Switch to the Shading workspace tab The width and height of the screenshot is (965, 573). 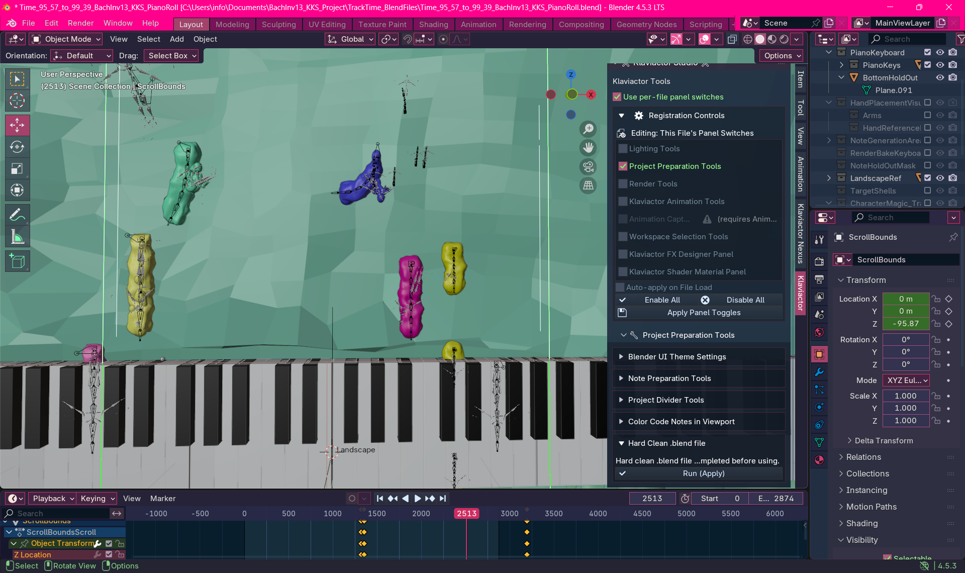click(433, 24)
